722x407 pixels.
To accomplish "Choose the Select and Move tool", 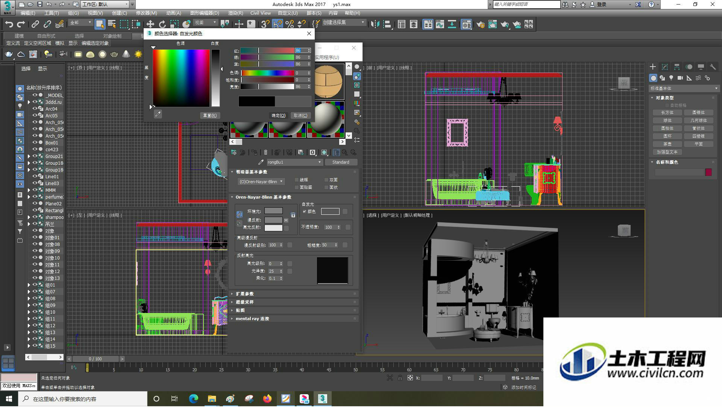I will pos(150,24).
